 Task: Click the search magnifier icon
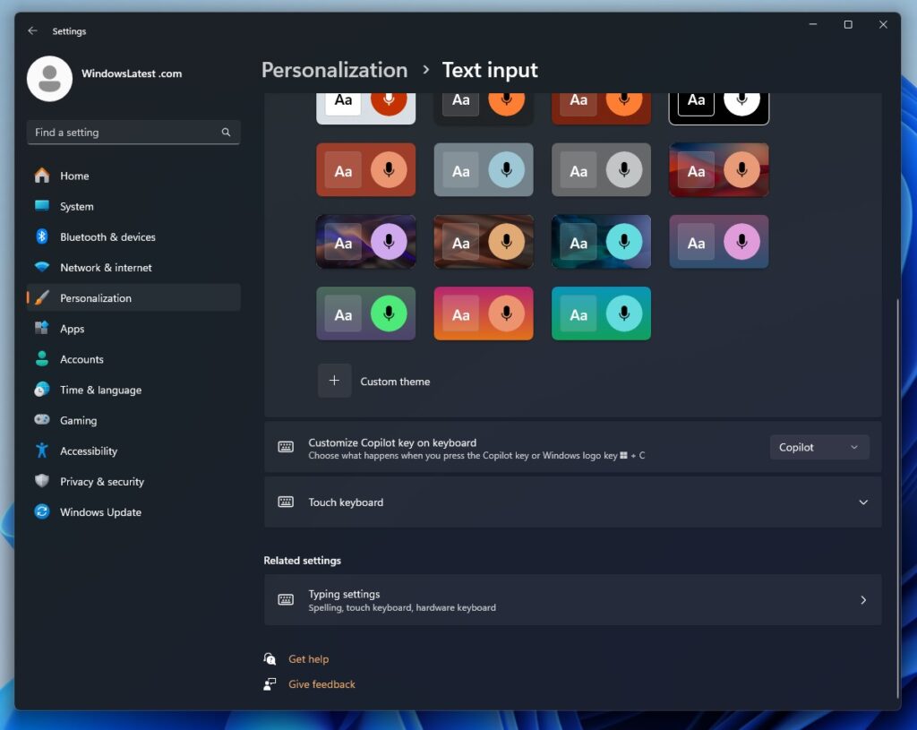coord(226,133)
